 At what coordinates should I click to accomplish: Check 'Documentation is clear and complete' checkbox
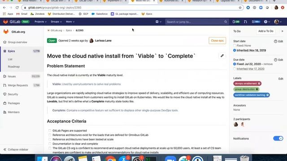pyautogui.click(x=50, y=144)
